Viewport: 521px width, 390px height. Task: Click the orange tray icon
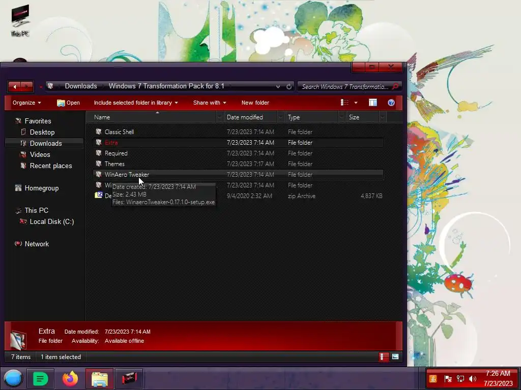[x=433, y=379]
